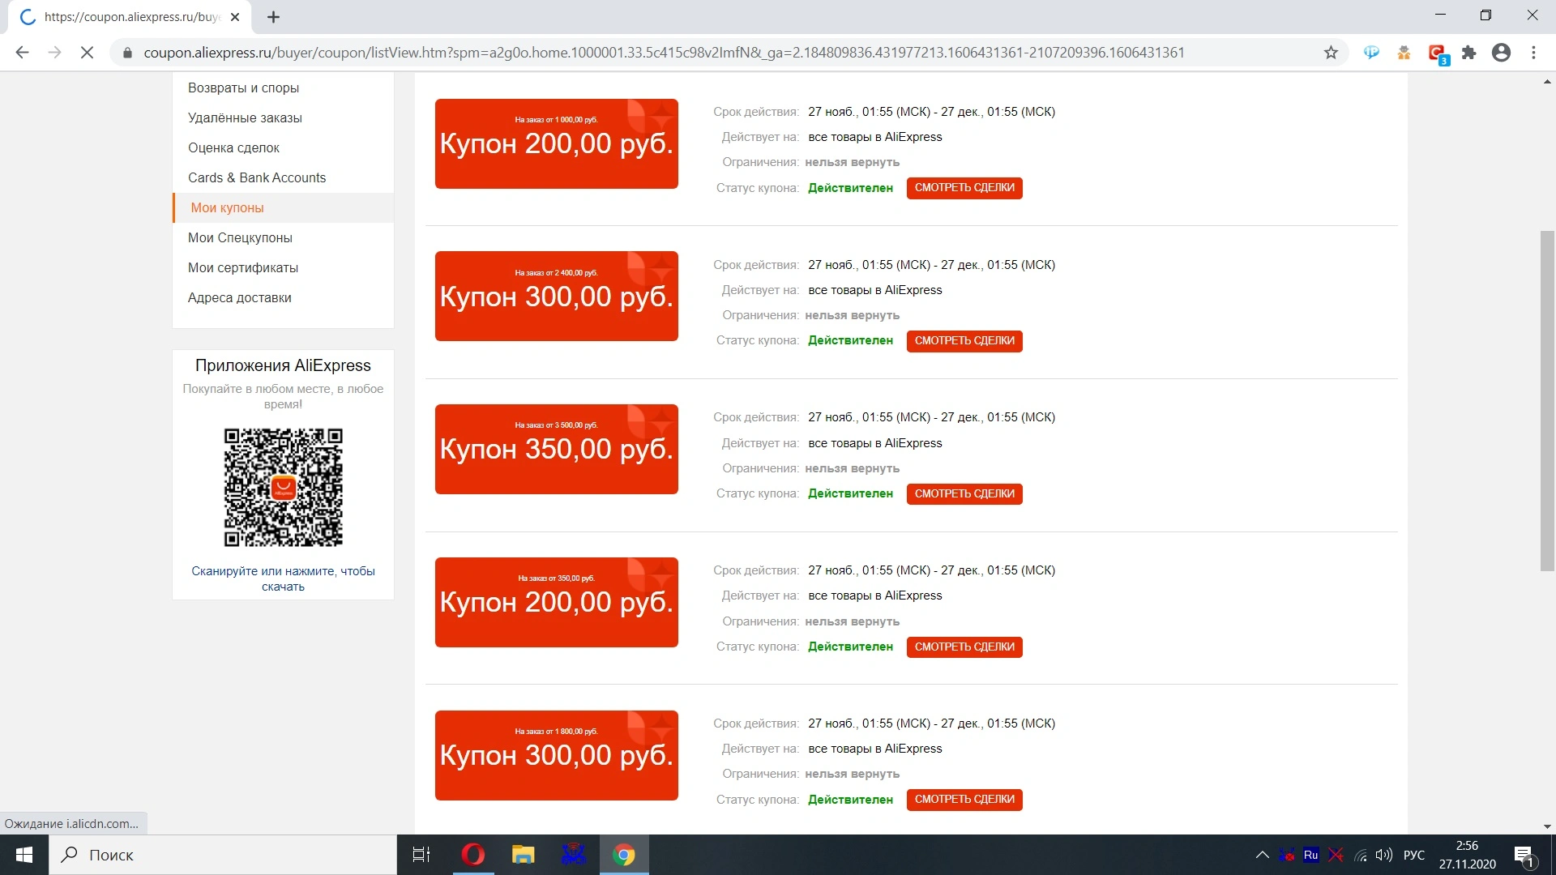The image size is (1556, 875).
Task: Click the Ru keyboard layout tray icon
Action: point(1310,855)
